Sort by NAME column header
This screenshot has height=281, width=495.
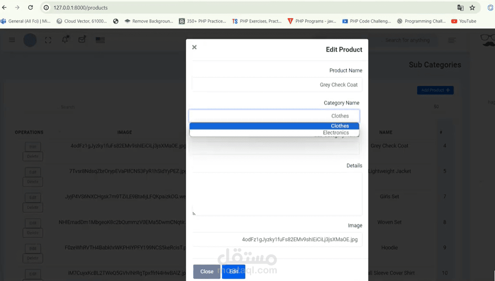386,132
